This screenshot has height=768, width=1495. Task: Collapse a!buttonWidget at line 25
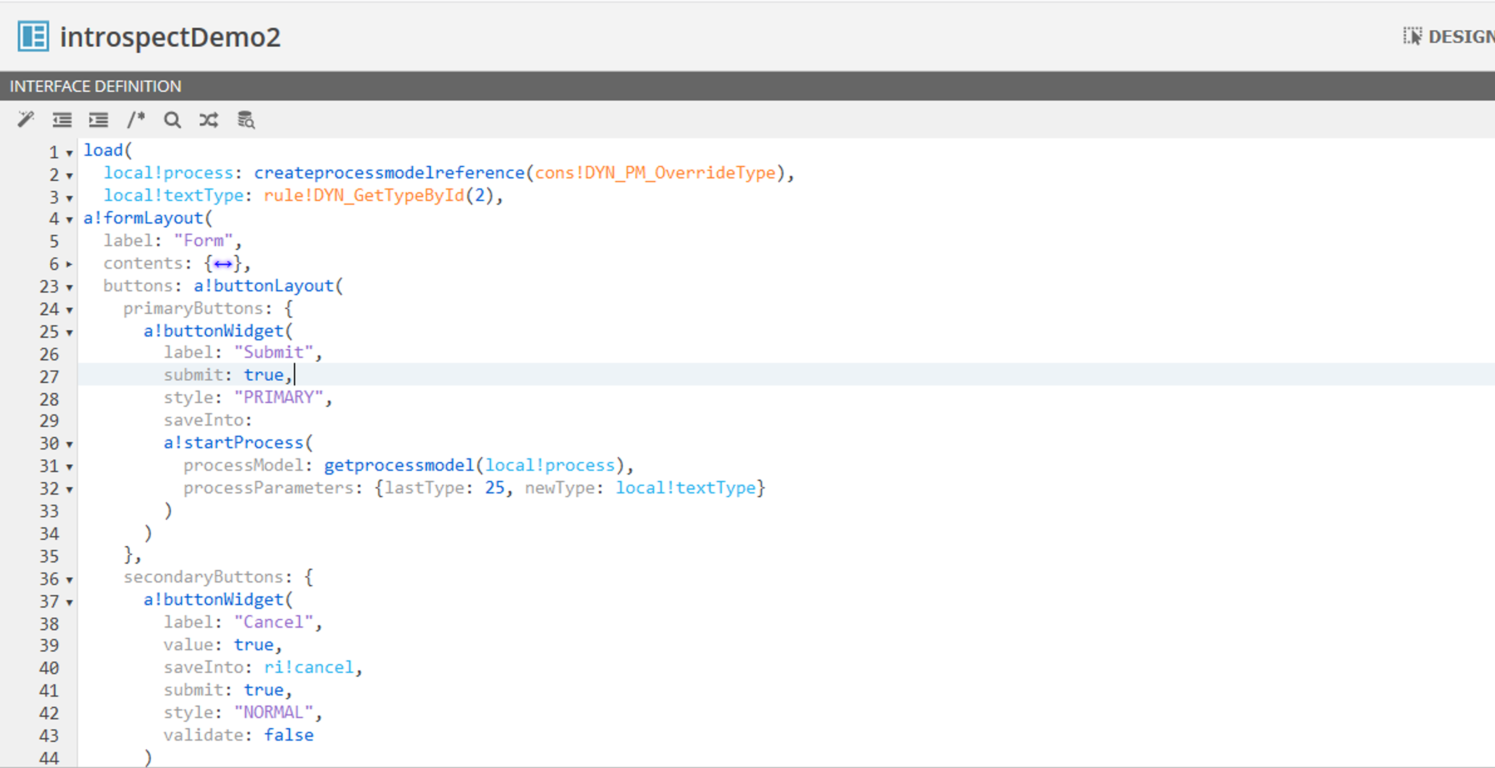pyautogui.click(x=70, y=333)
